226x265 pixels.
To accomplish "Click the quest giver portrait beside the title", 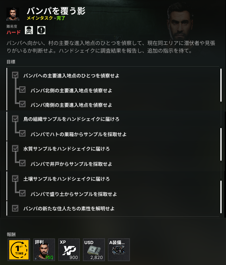I will point(13,14).
